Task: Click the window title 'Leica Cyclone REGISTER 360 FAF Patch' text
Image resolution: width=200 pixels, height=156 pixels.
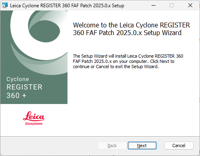Action: pos(67,6)
